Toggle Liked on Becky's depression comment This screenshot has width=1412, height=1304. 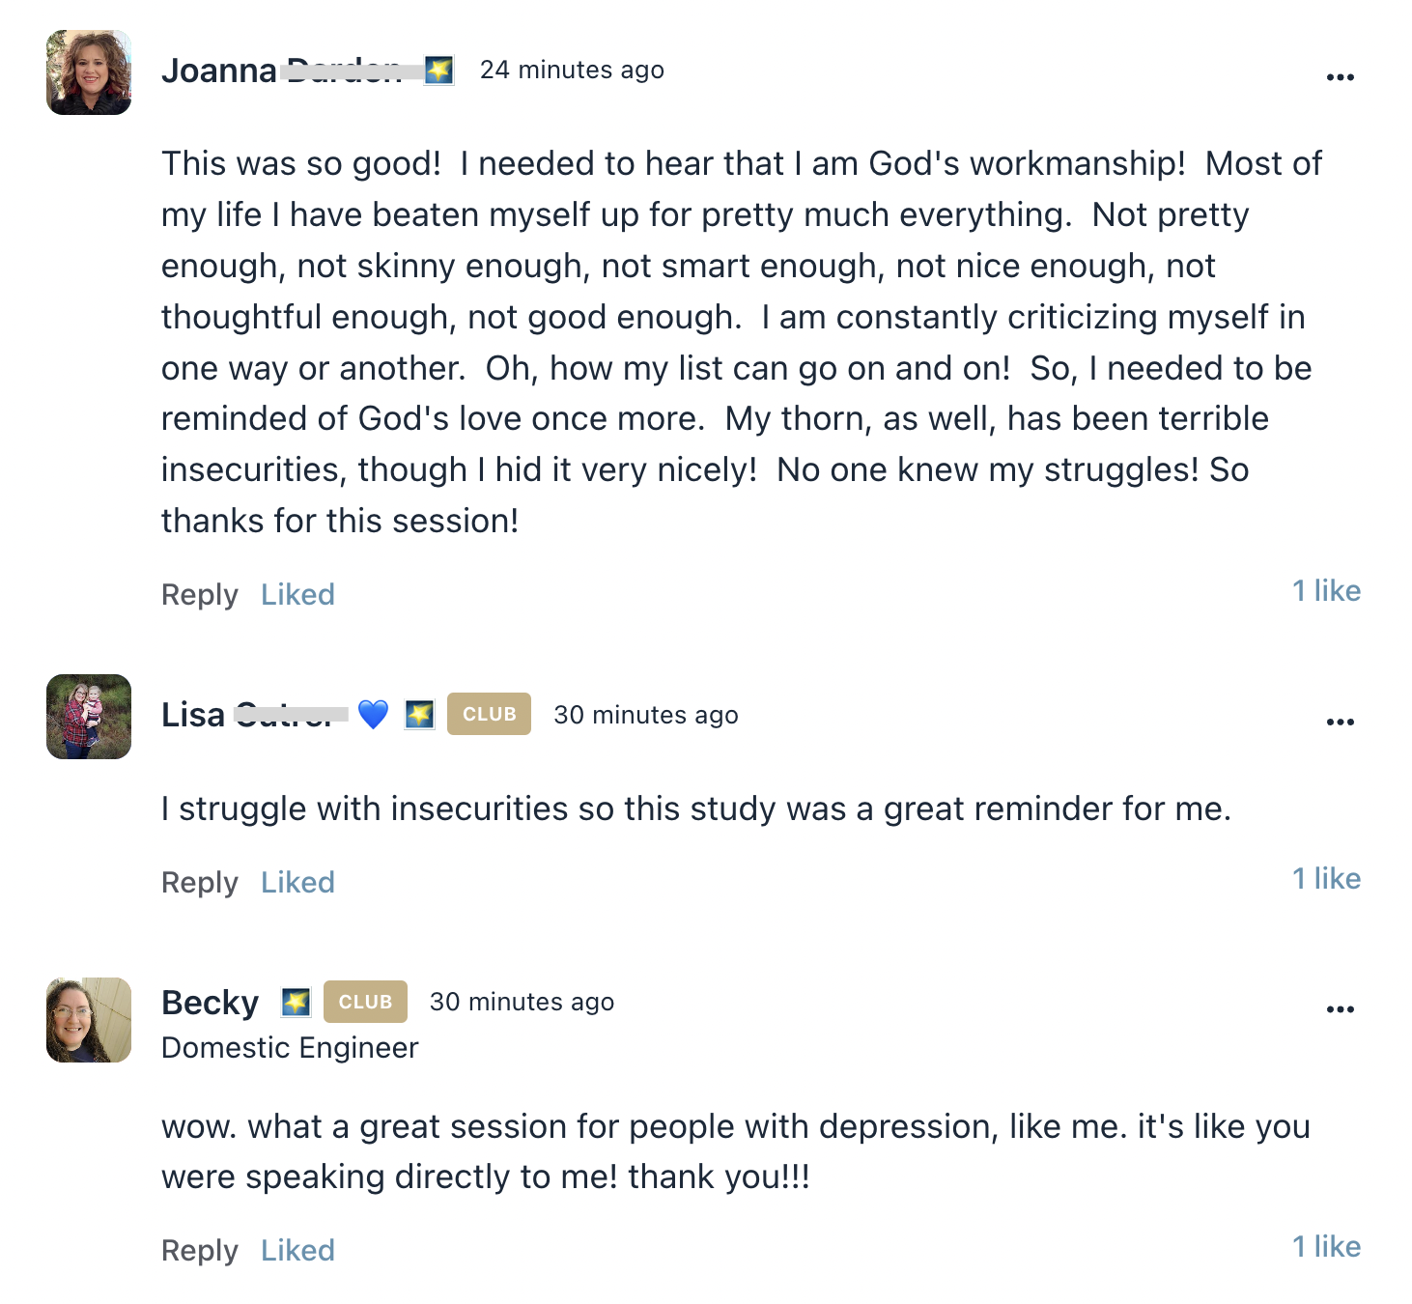(297, 1250)
